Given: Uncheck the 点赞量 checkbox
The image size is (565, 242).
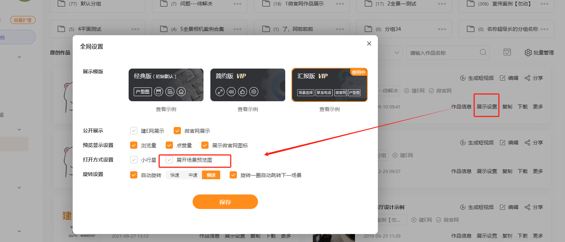Looking at the screenshot, I should pyautogui.click(x=169, y=145).
